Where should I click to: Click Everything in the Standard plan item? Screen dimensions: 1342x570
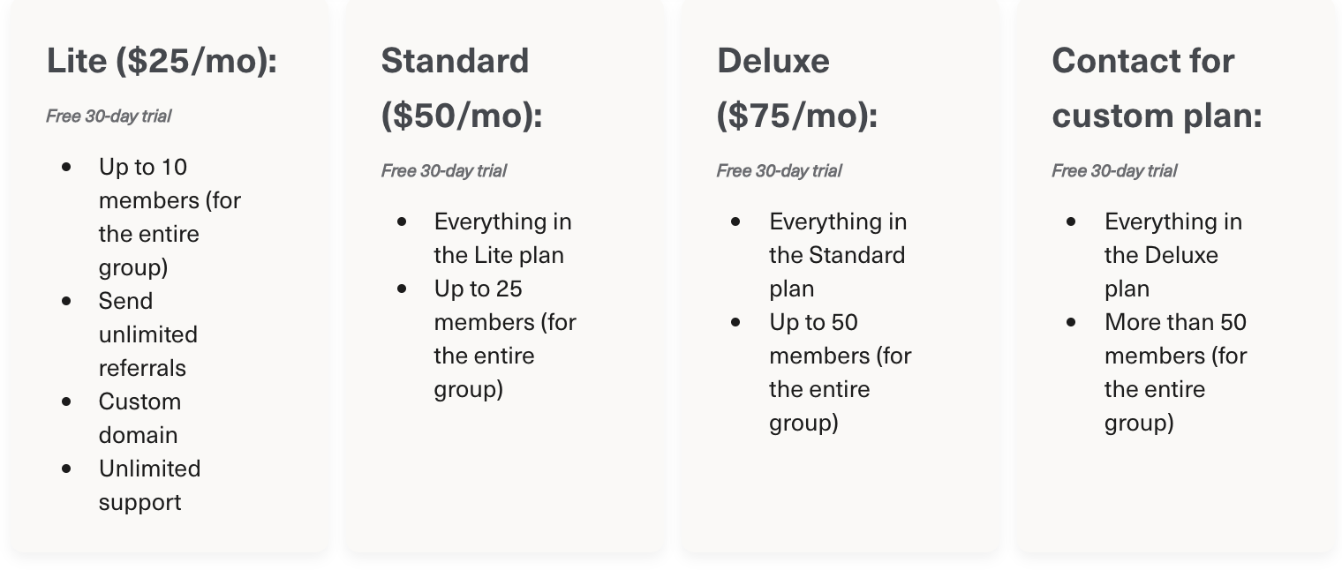point(837,255)
